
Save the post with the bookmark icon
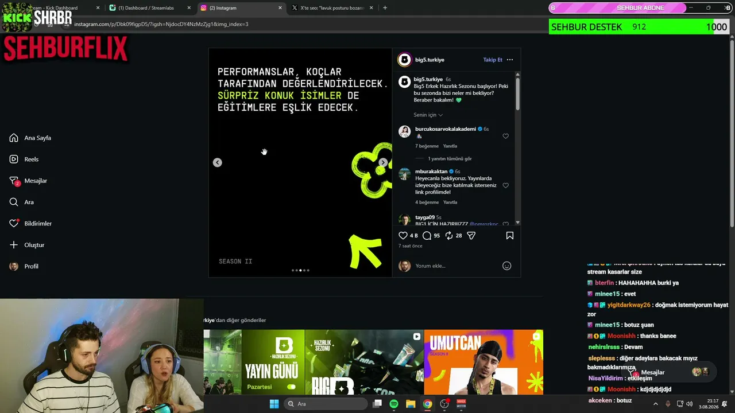[509, 235]
